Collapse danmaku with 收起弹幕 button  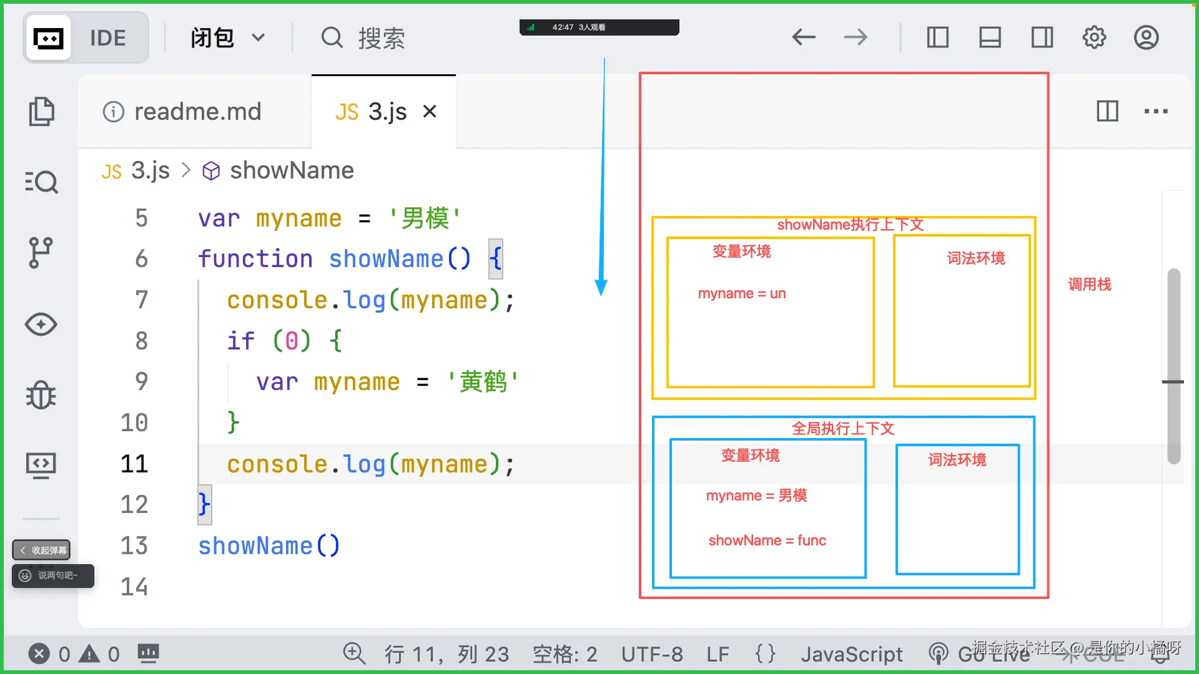click(x=41, y=550)
